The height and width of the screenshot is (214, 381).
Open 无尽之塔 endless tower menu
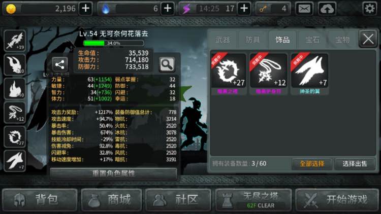(x=253, y=200)
